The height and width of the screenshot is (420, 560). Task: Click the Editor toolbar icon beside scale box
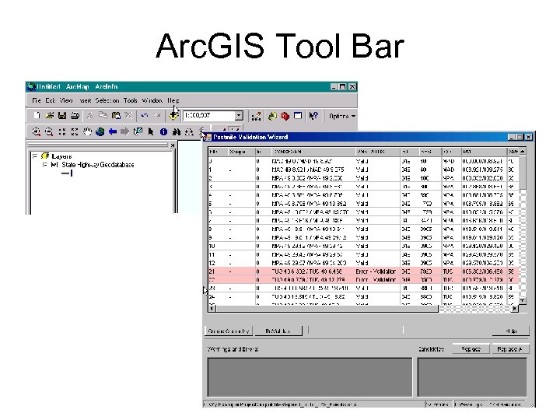tap(256, 117)
